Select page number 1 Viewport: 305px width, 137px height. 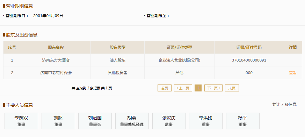point(198,88)
